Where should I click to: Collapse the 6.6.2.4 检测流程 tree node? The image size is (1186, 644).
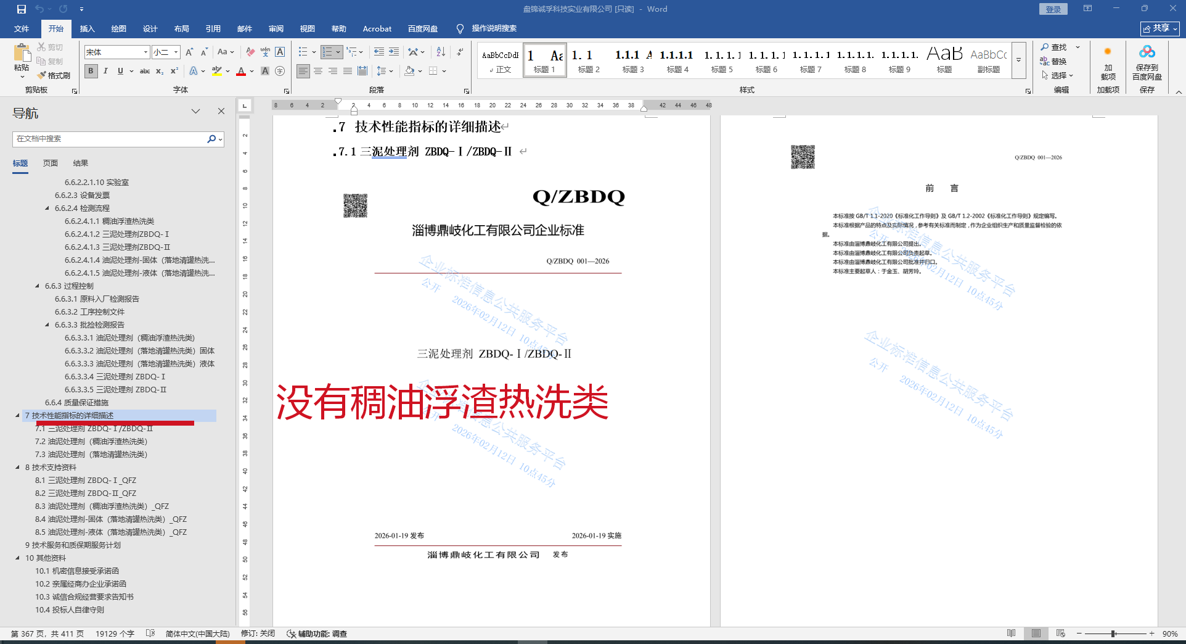tap(47, 208)
